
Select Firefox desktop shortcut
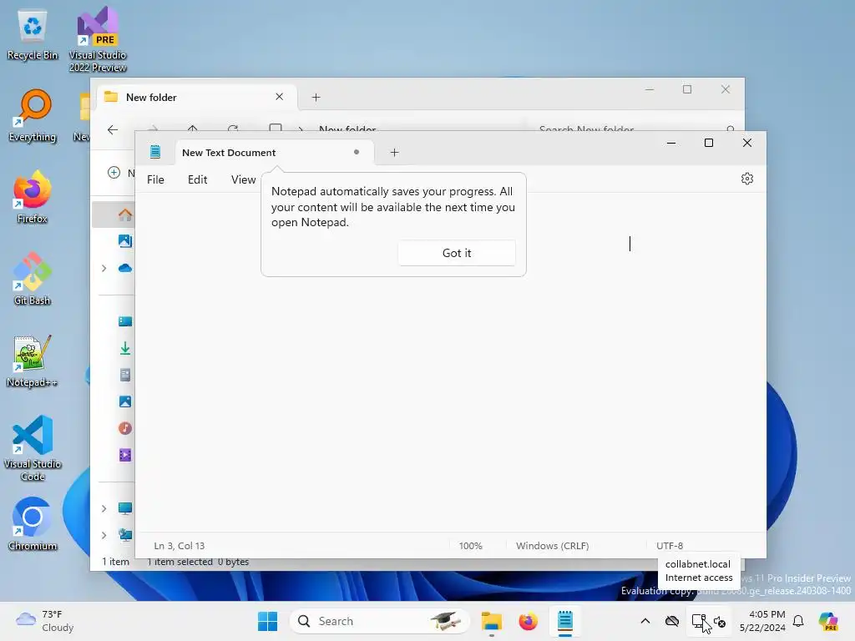pos(33,197)
